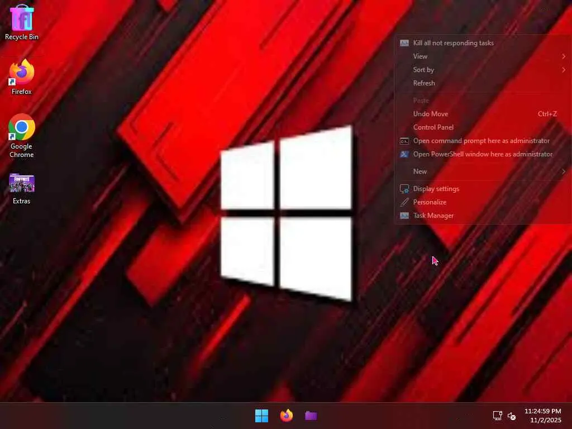Click the Personalize pencil icon
Image resolution: width=572 pixels, height=429 pixels.
click(404, 202)
